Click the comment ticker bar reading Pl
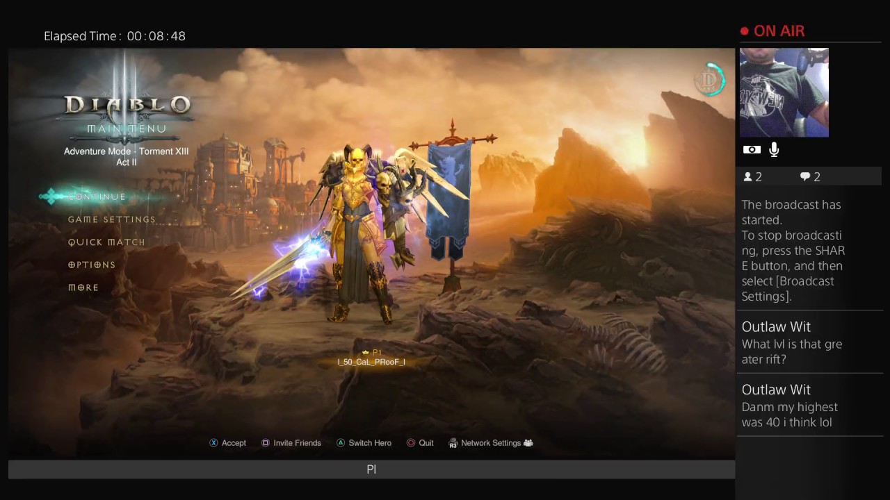Viewport: 890px width, 500px height. click(x=371, y=469)
